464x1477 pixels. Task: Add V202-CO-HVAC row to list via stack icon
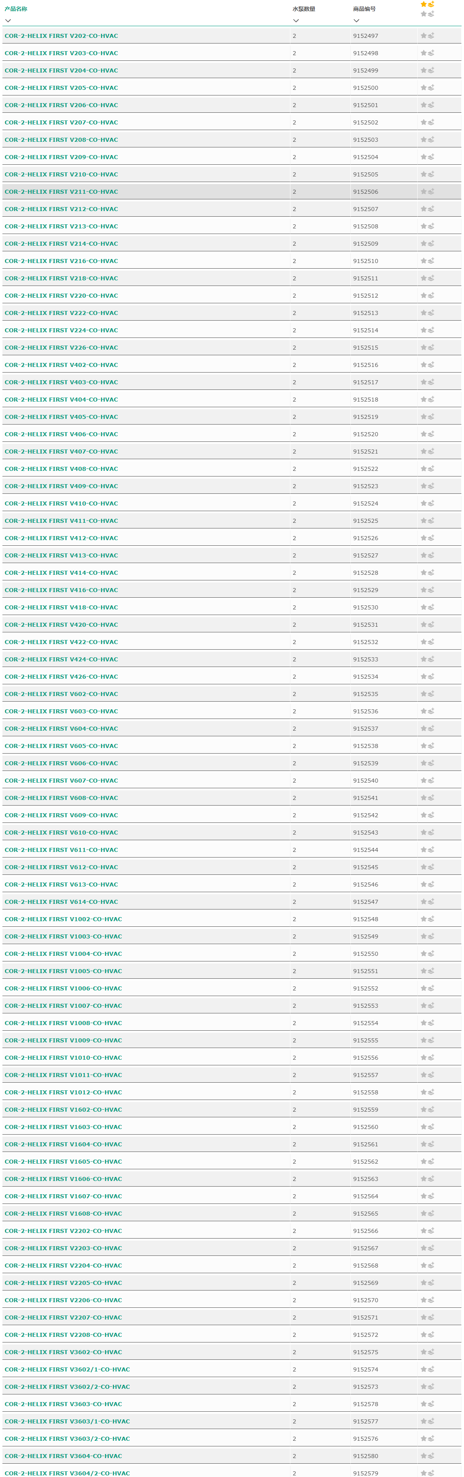431,35
